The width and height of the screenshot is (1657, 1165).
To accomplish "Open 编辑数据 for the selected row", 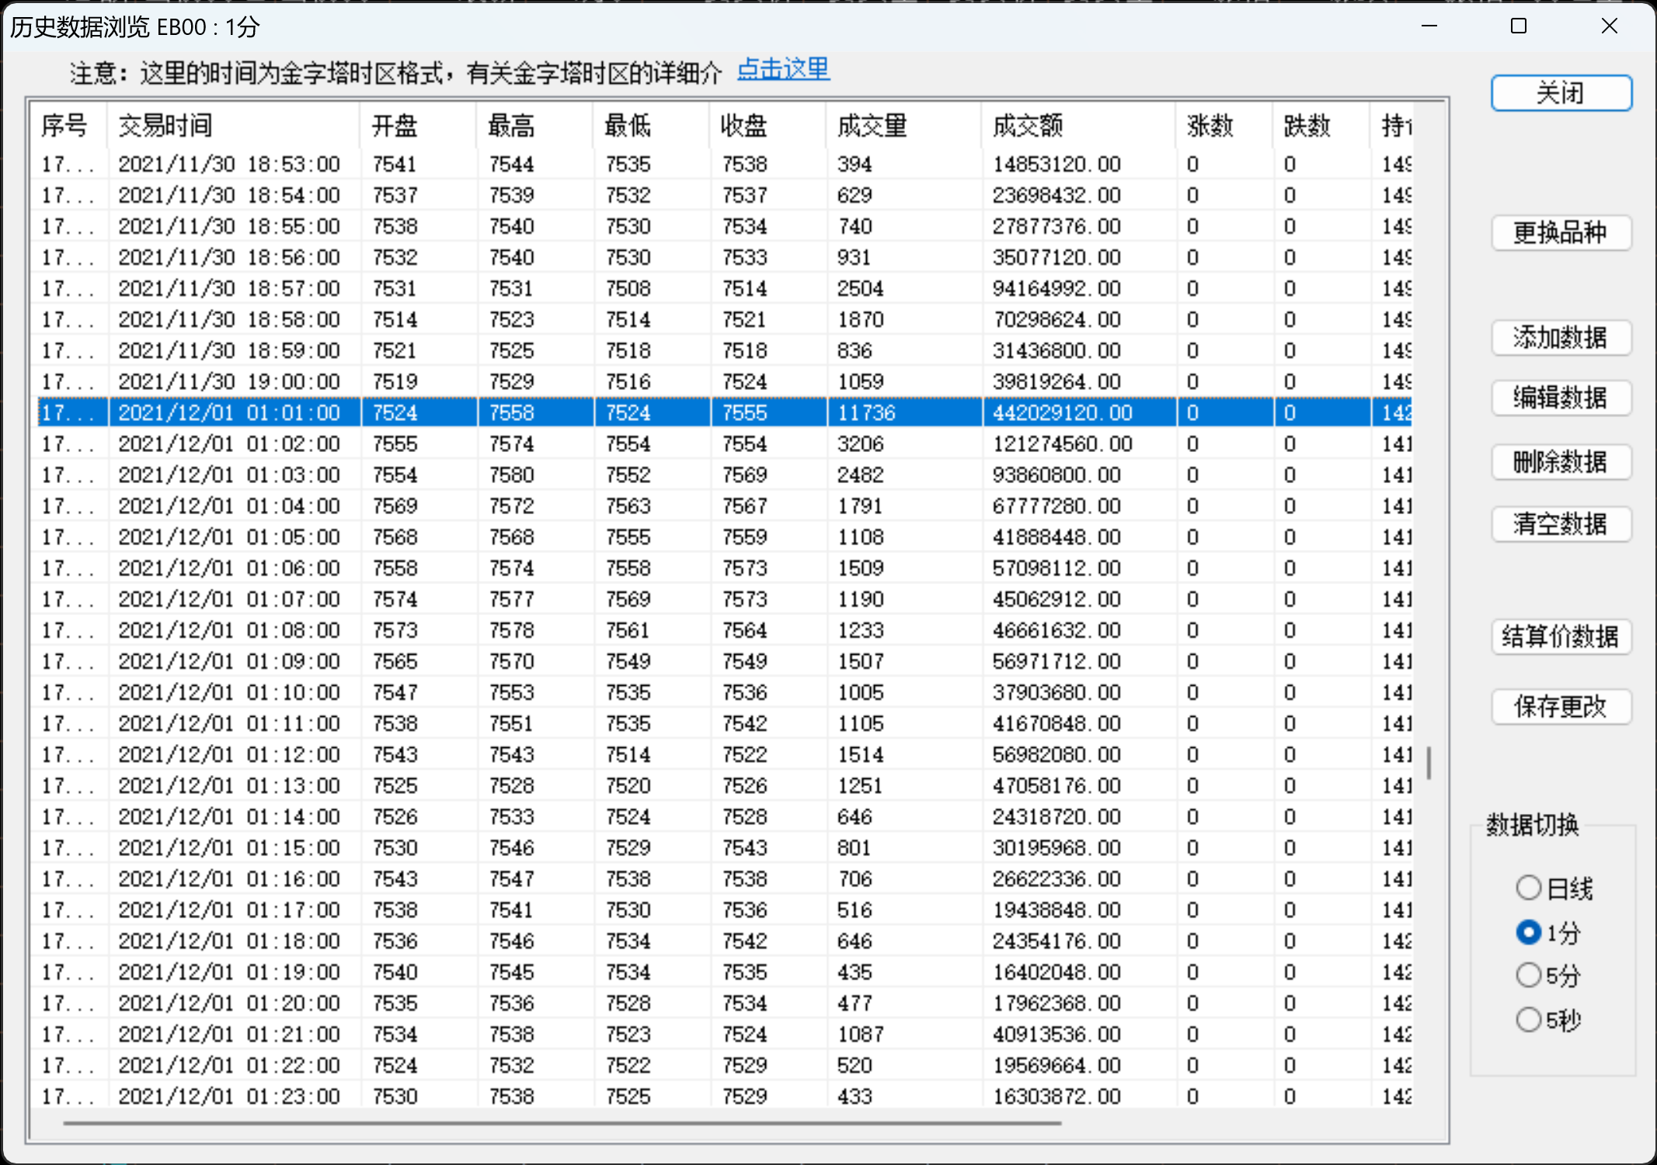I will [1561, 398].
